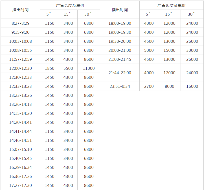Image resolution: width=204 pixels, height=190 pixels.
Task: Click the 18:00-19:00 time slot
Action: coord(120,23)
